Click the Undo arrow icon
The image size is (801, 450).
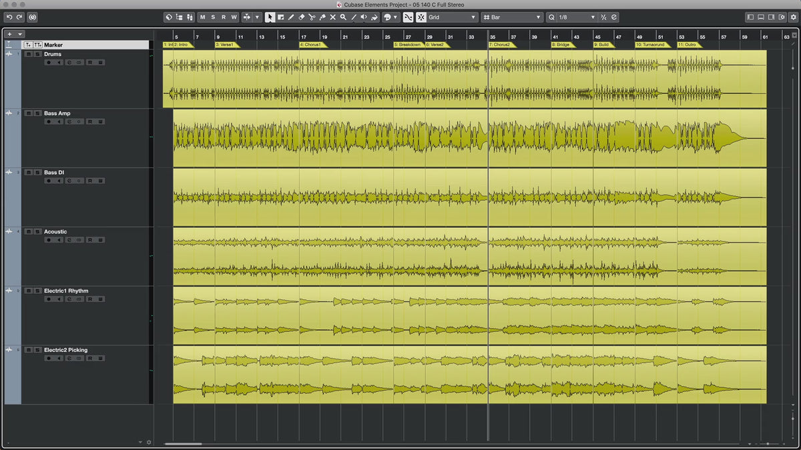(x=9, y=17)
